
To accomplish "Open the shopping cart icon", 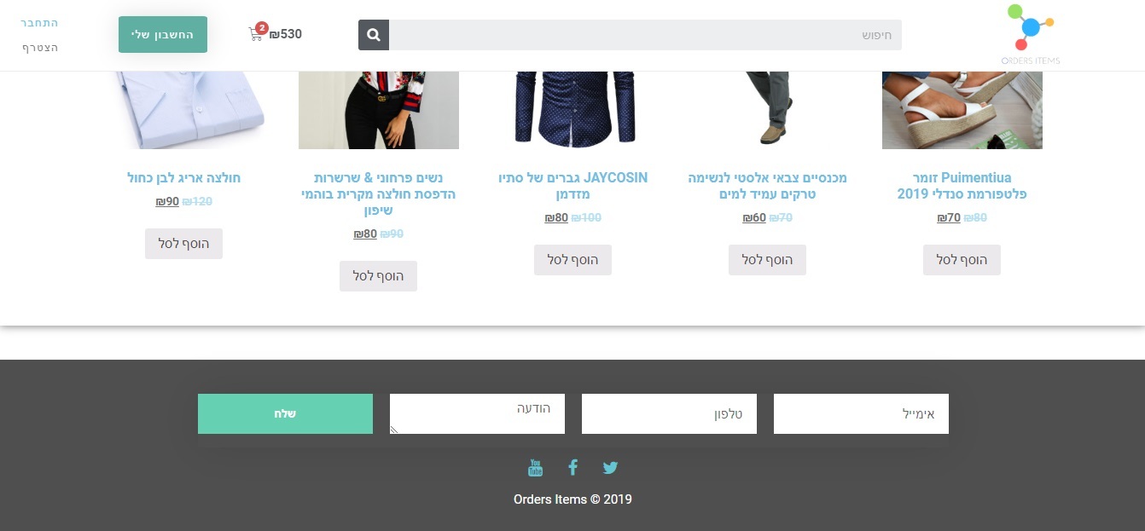I will click(256, 34).
